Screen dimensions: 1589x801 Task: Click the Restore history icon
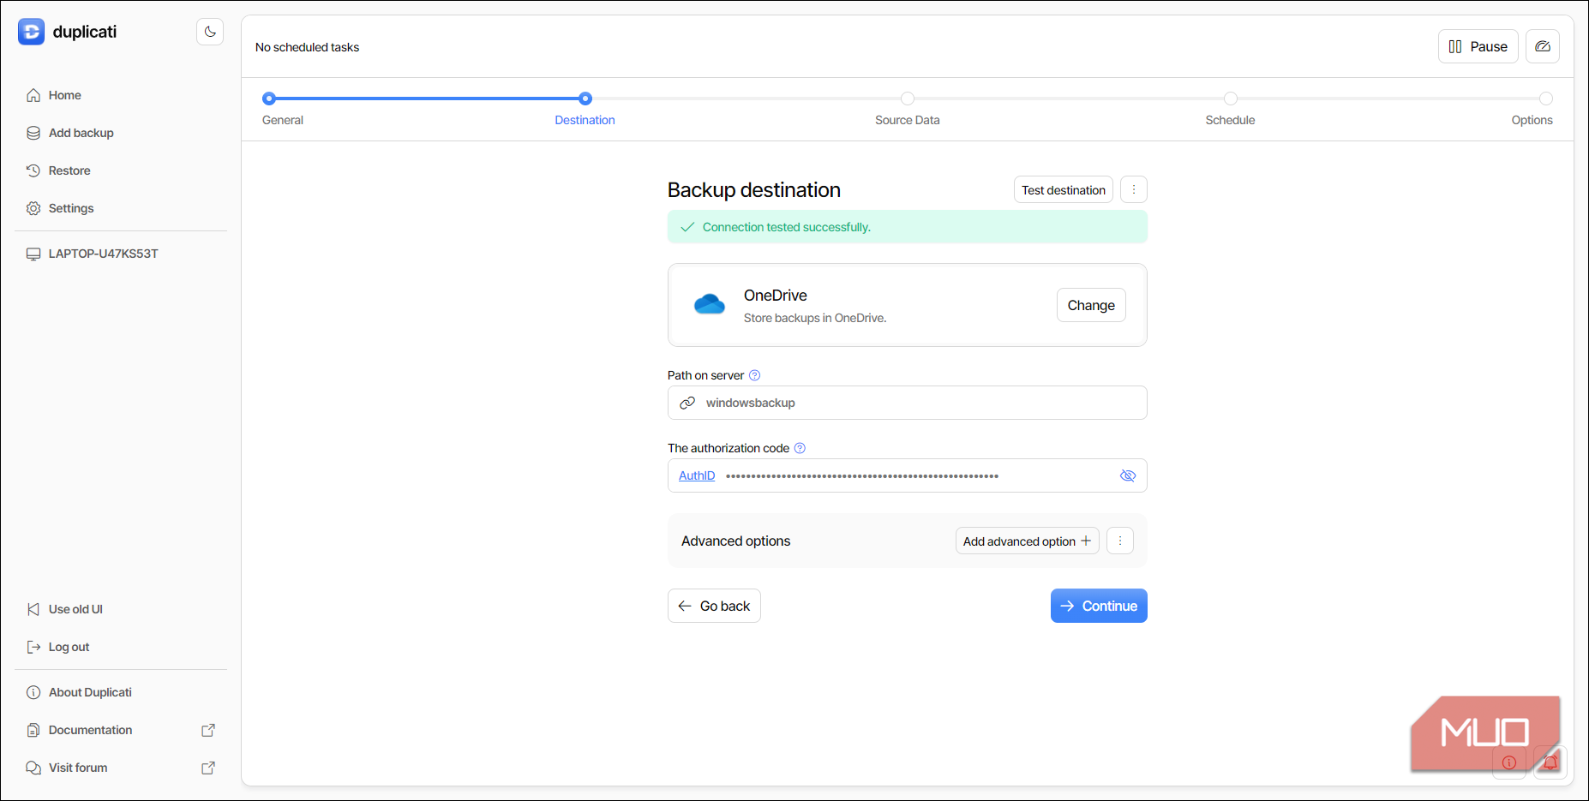point(33,170)
